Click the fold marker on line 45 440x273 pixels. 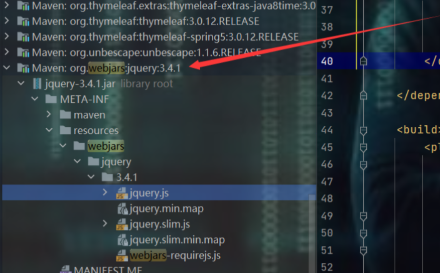[363, 147]
